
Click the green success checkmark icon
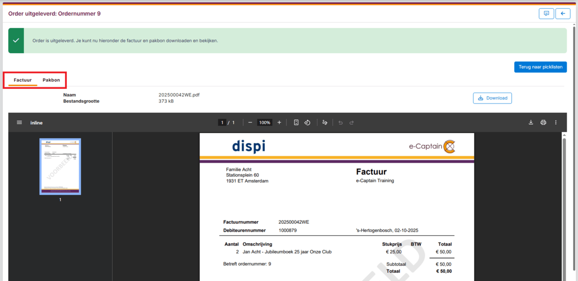16,40
